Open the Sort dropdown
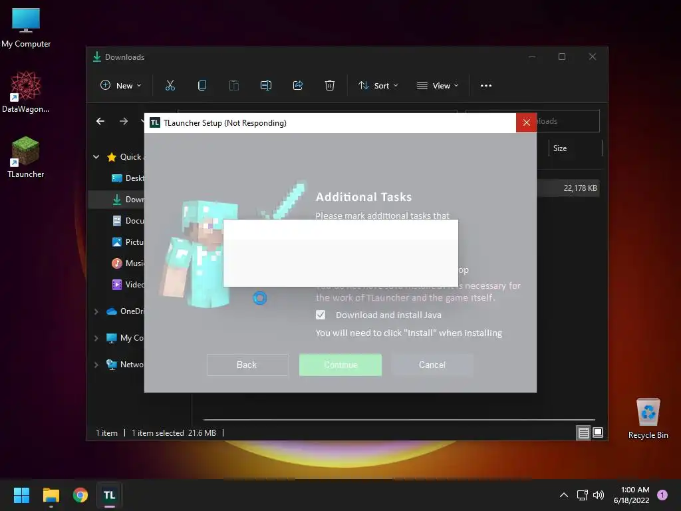This screenshot has width=681, height=511. 378,86
